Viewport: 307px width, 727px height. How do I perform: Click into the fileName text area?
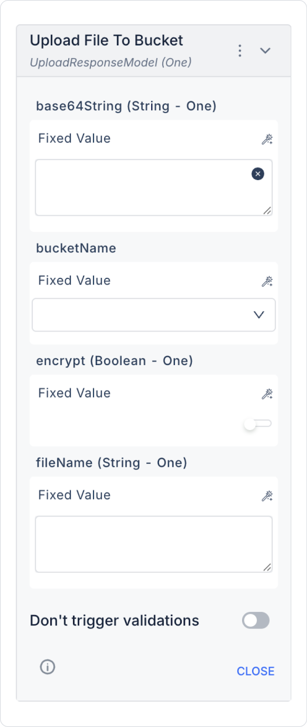click(153, 544)
